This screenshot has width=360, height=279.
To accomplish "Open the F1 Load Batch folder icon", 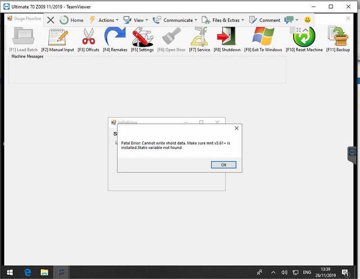I will [23, 36].
